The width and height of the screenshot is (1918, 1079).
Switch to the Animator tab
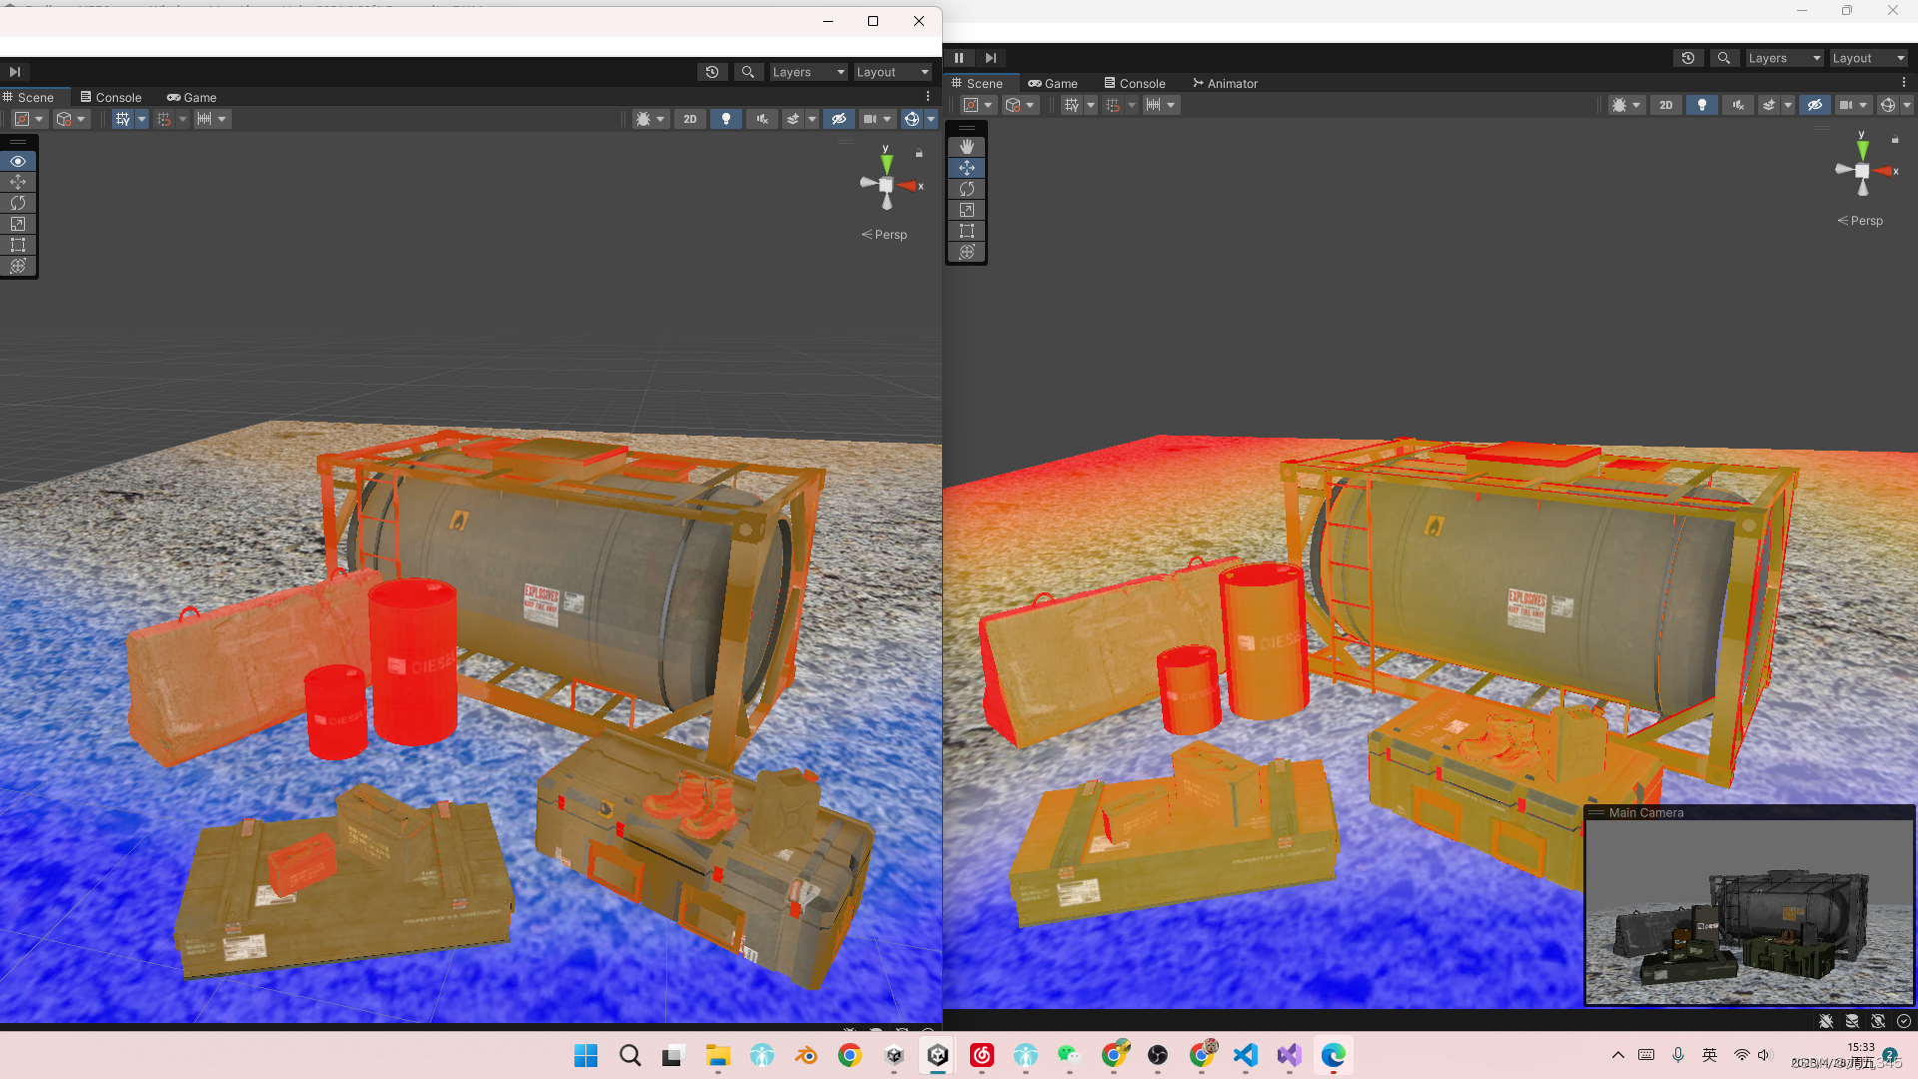point(1225,84)
